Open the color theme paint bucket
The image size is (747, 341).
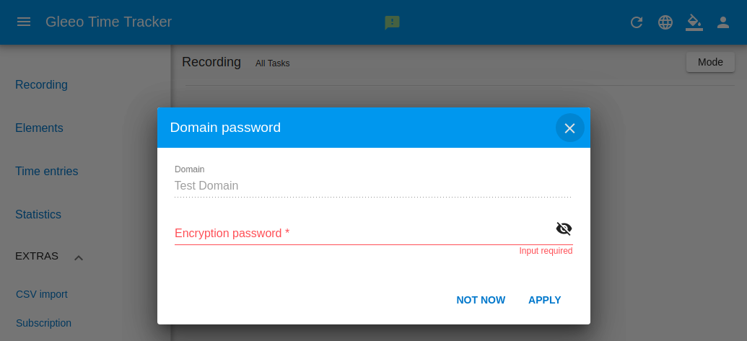point(694,22)
